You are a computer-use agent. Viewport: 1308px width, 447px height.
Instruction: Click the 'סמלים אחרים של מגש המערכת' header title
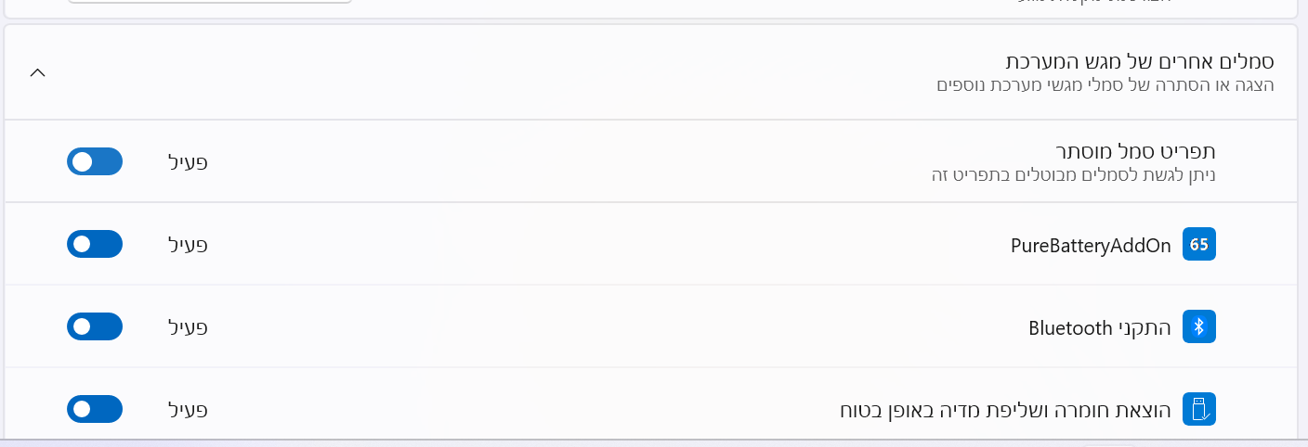coord(1140,62)
